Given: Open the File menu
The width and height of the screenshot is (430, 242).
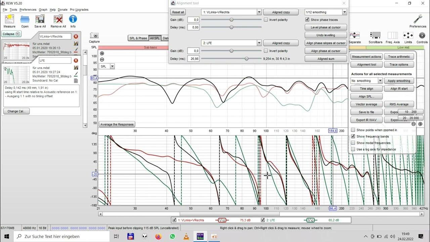Looking at the screenshot, I should coord(5,10).
